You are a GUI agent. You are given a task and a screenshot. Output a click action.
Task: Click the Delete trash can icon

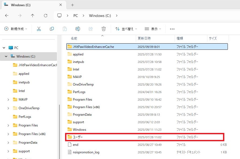click(x=104, y=29)
